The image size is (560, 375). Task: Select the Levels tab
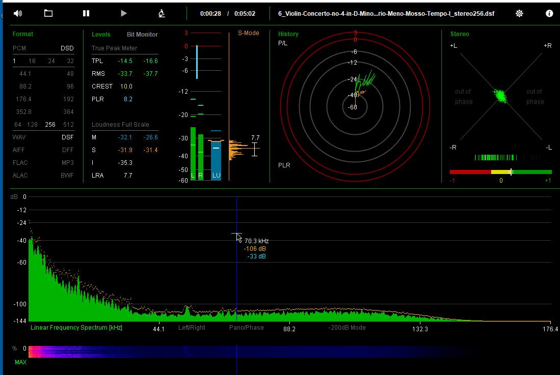[x=101, y=35]
